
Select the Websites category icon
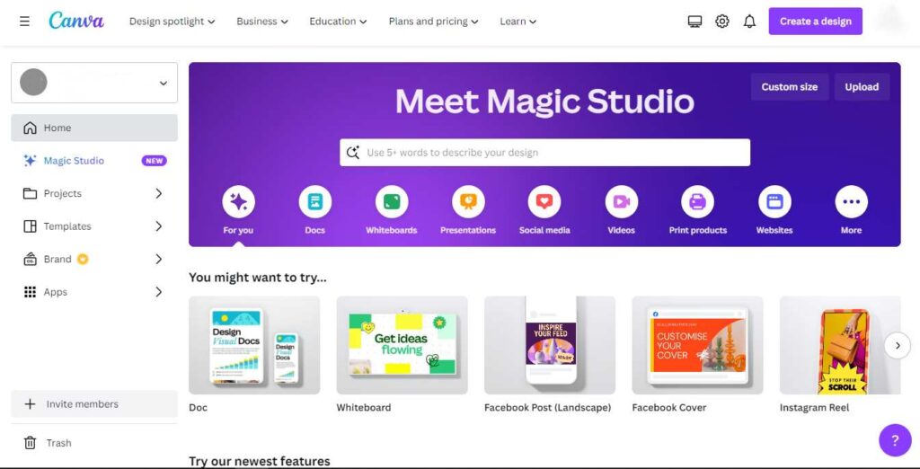point(774,202)
